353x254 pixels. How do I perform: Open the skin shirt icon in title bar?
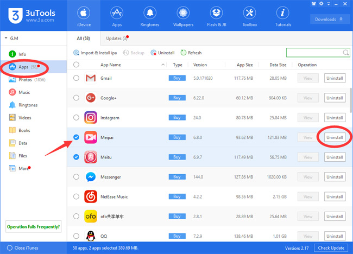click(x=313, y=4)
